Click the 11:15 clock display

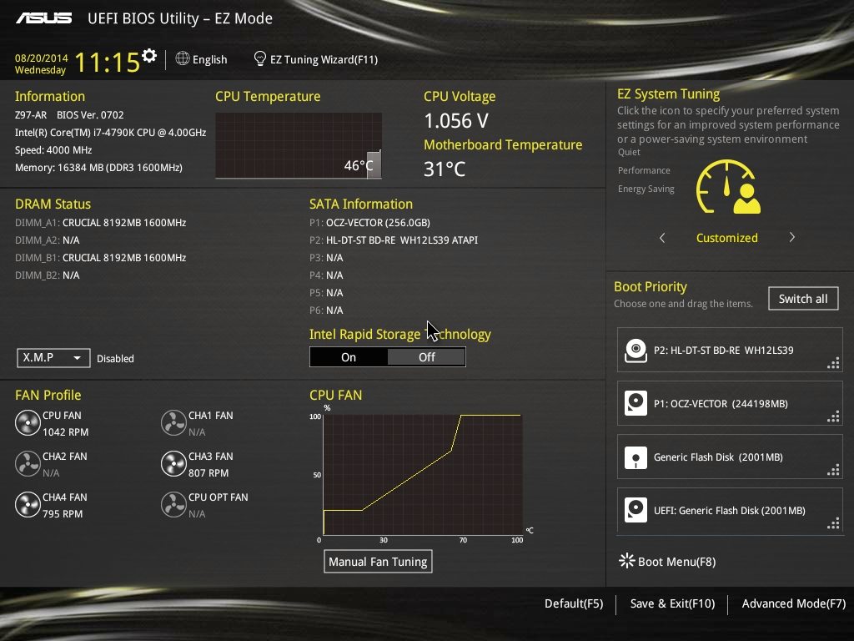tap(108, 62)
